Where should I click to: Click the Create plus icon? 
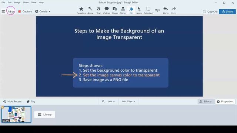coord(37,11)
